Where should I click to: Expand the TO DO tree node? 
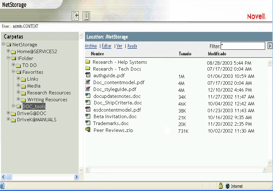13,65
